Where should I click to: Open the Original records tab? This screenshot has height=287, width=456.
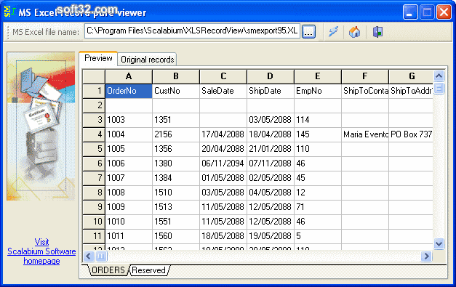tap(147, 60)
